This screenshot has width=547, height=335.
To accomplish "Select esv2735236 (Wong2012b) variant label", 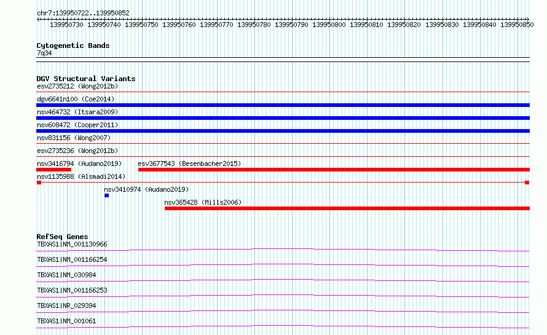I will pyautogui.click(x=77, y=151).
